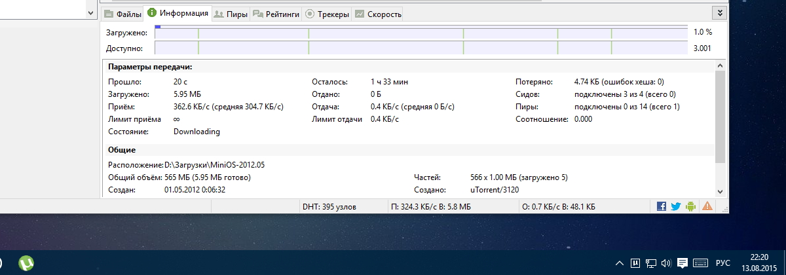
Task: Switch to the Пиры tab
Action: [x=231, y=13]
